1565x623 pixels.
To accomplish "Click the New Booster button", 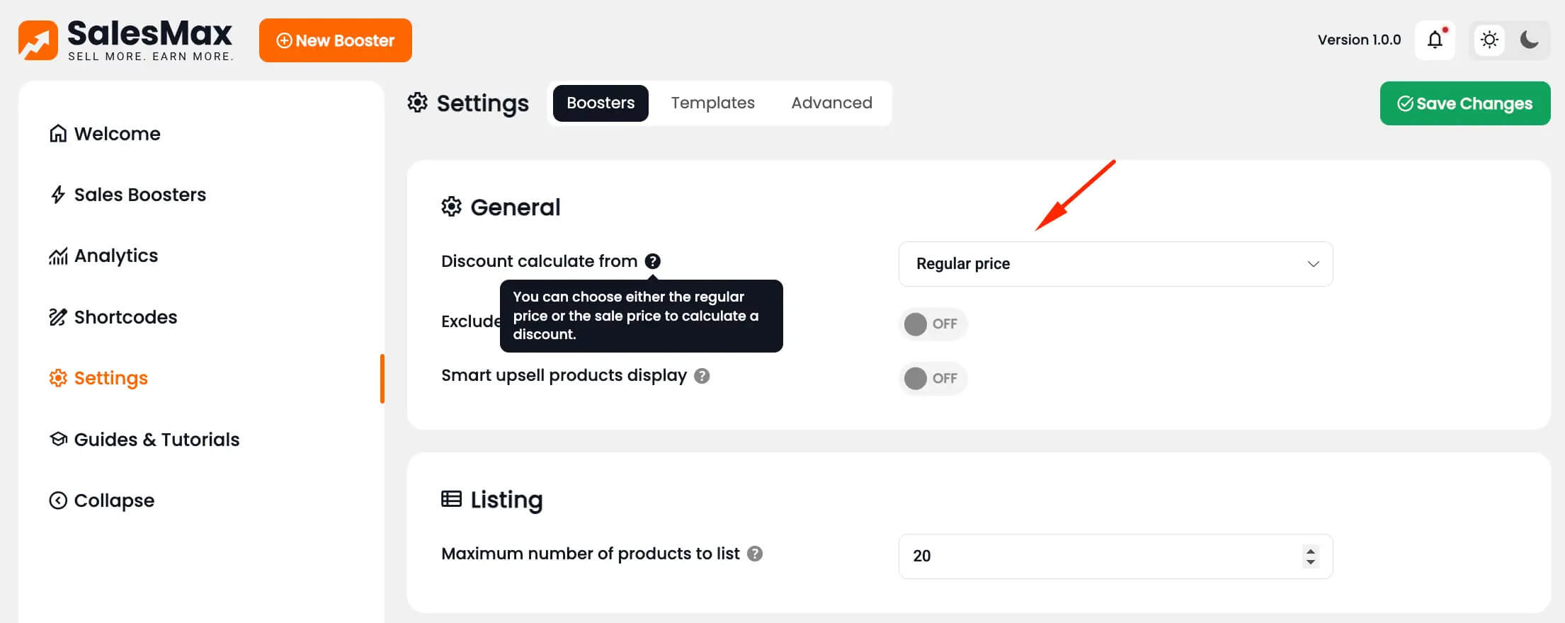I will coord(335,40).
